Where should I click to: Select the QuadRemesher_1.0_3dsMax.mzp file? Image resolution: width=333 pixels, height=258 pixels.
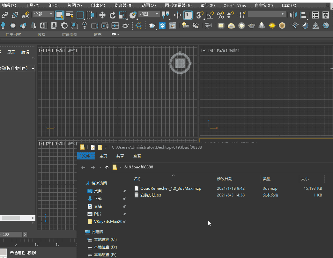coord(170,188)
